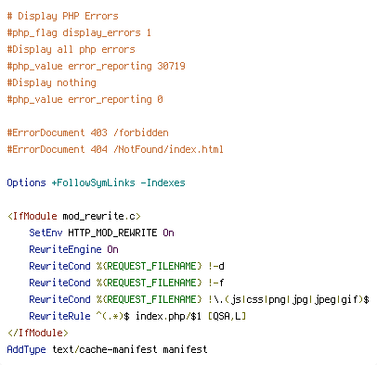This screenshot has height=365, width=377.
Task: Click the "#ErrorDocument 404 /NotFound/index.html" line
Action: (x=115, y=149)
